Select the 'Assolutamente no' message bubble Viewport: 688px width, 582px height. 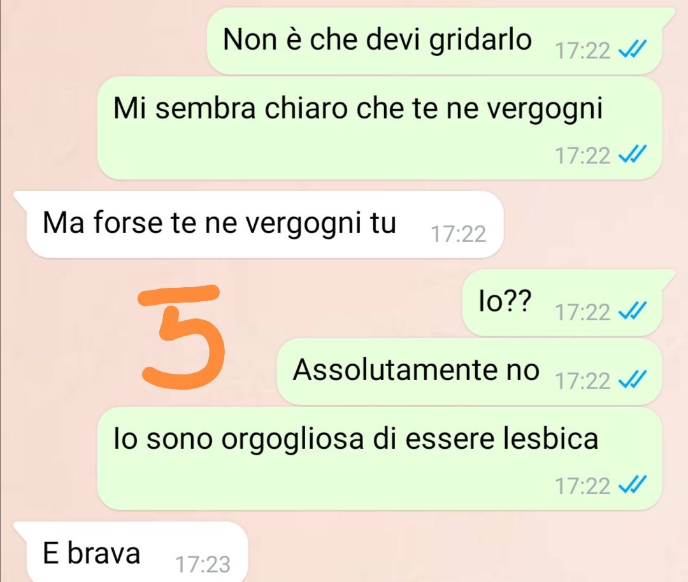click(469, 371)
